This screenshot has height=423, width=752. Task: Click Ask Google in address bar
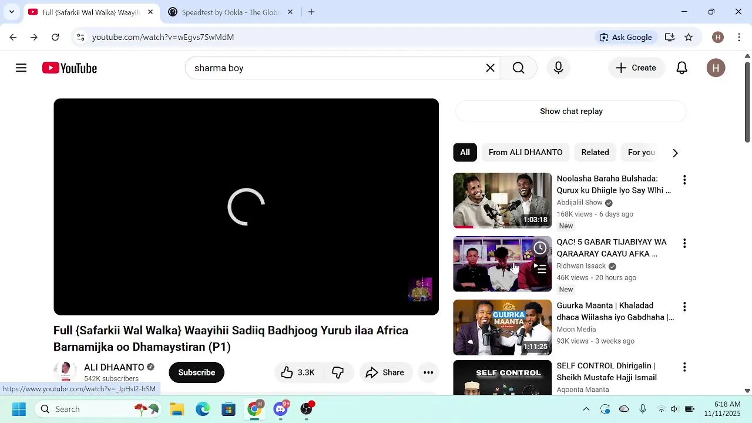pyautogui.click(x=625, y=37)
